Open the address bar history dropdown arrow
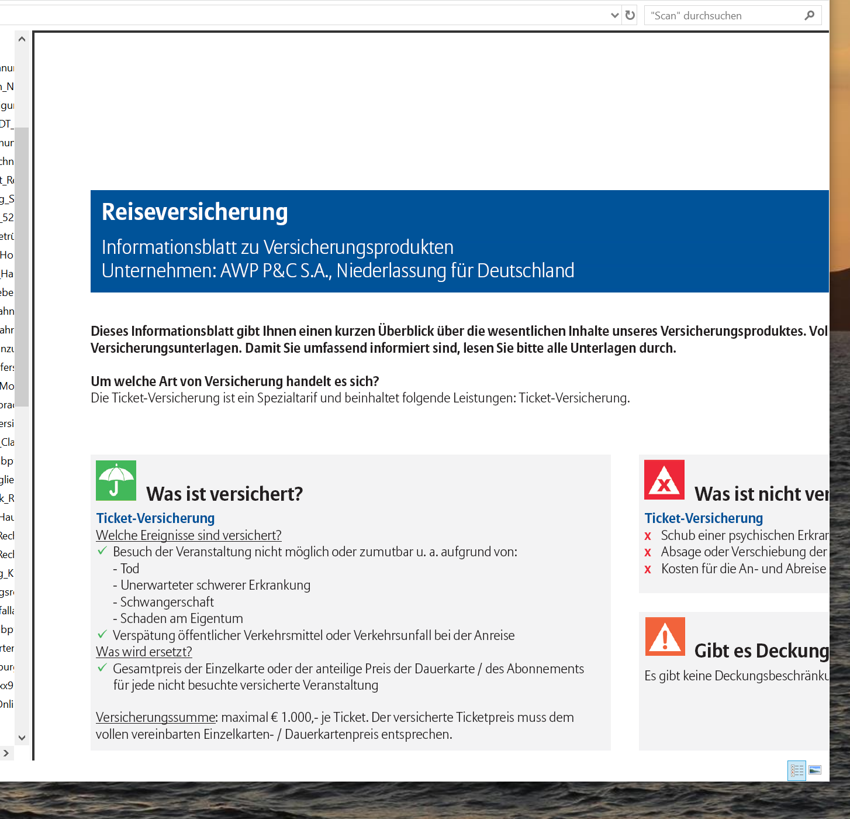This screenshot has width=850, height=819. [614, 15]
